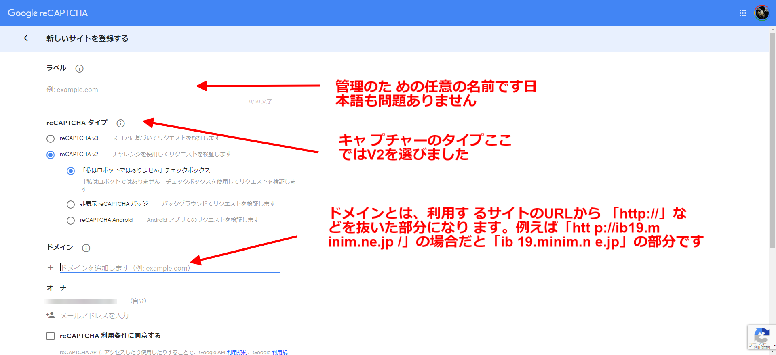Show info for the ドメイン section
The image size is (776, 355).
click(86, 248)
